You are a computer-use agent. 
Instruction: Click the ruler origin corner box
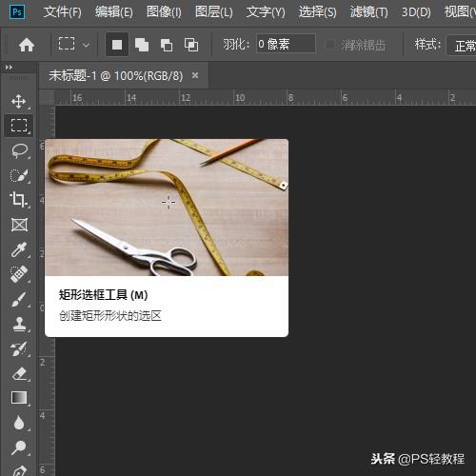(47, 98)
